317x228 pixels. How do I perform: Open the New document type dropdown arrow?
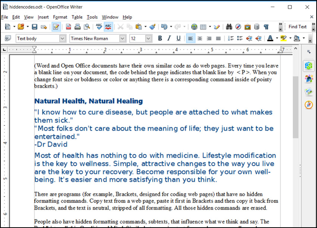coord(14,27)
